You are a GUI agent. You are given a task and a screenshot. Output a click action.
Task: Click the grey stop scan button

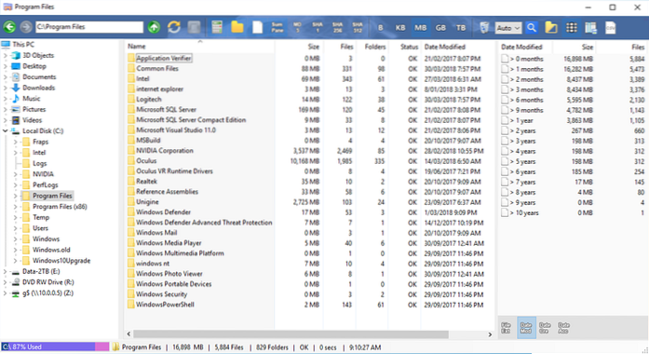[x=194, y=27]
